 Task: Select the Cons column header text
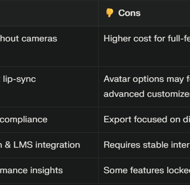pyautogui.click(x=129, y=13)
